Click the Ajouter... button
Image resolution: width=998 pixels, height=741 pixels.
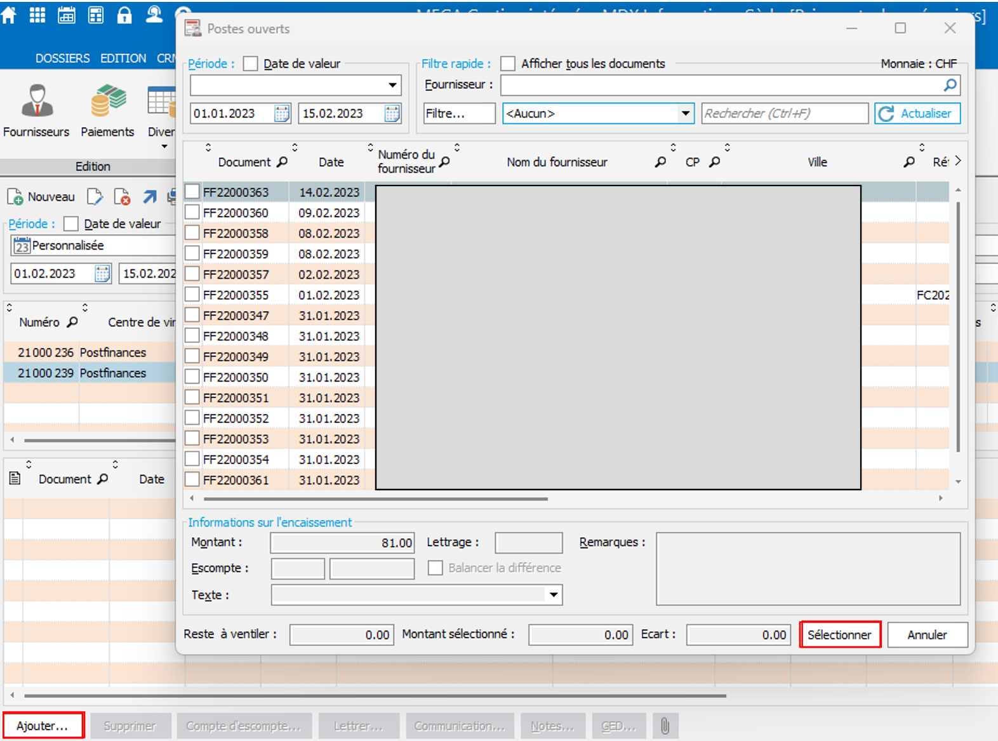pyautogui.click(x=43, y=726)
